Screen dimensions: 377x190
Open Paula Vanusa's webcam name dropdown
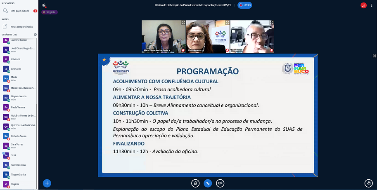194,50
